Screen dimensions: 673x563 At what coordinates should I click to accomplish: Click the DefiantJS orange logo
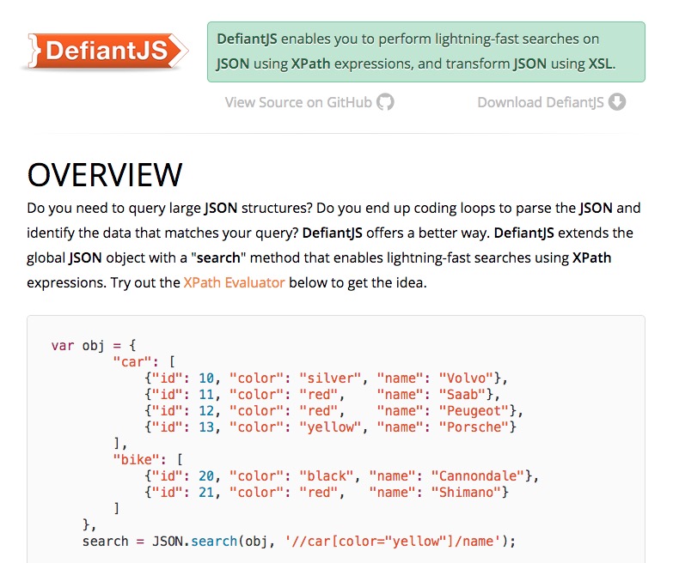point(107,51)
